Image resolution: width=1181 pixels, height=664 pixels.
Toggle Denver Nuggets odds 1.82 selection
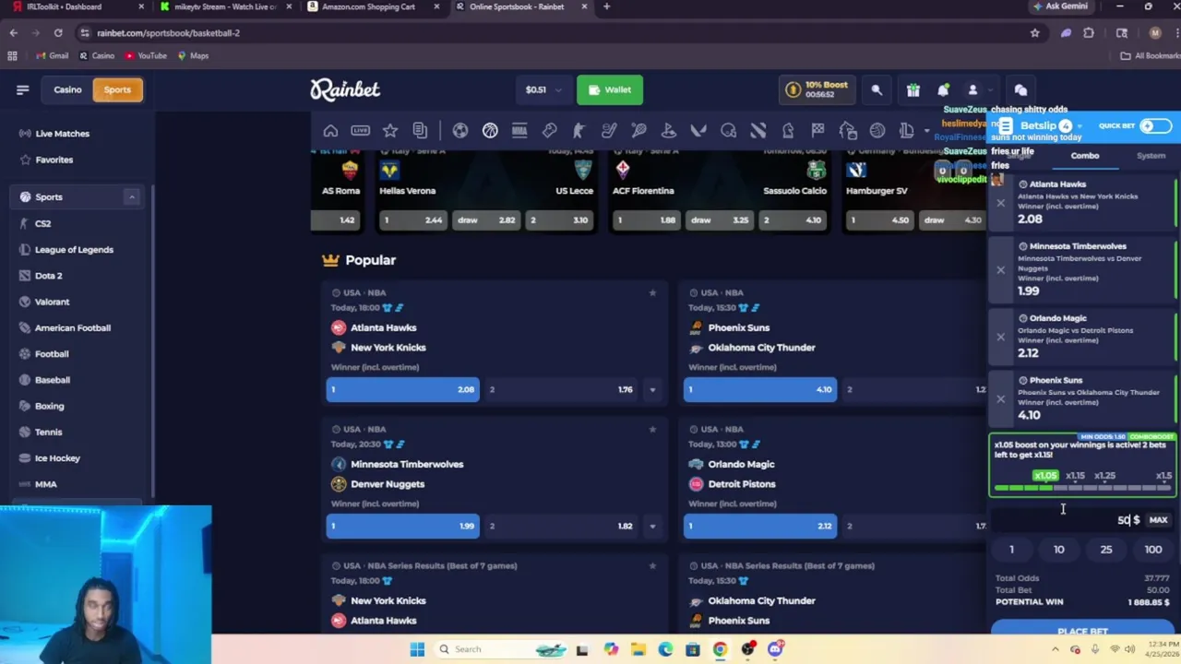coord(562,526)
